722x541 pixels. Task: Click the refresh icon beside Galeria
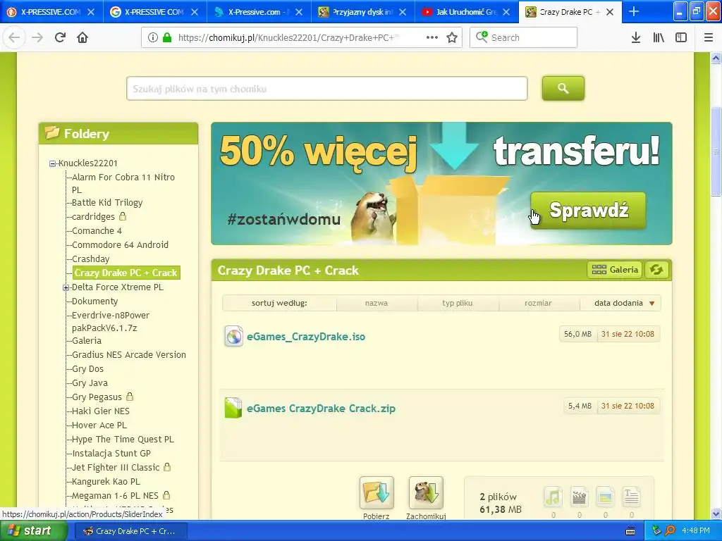[x=656, y=270]
